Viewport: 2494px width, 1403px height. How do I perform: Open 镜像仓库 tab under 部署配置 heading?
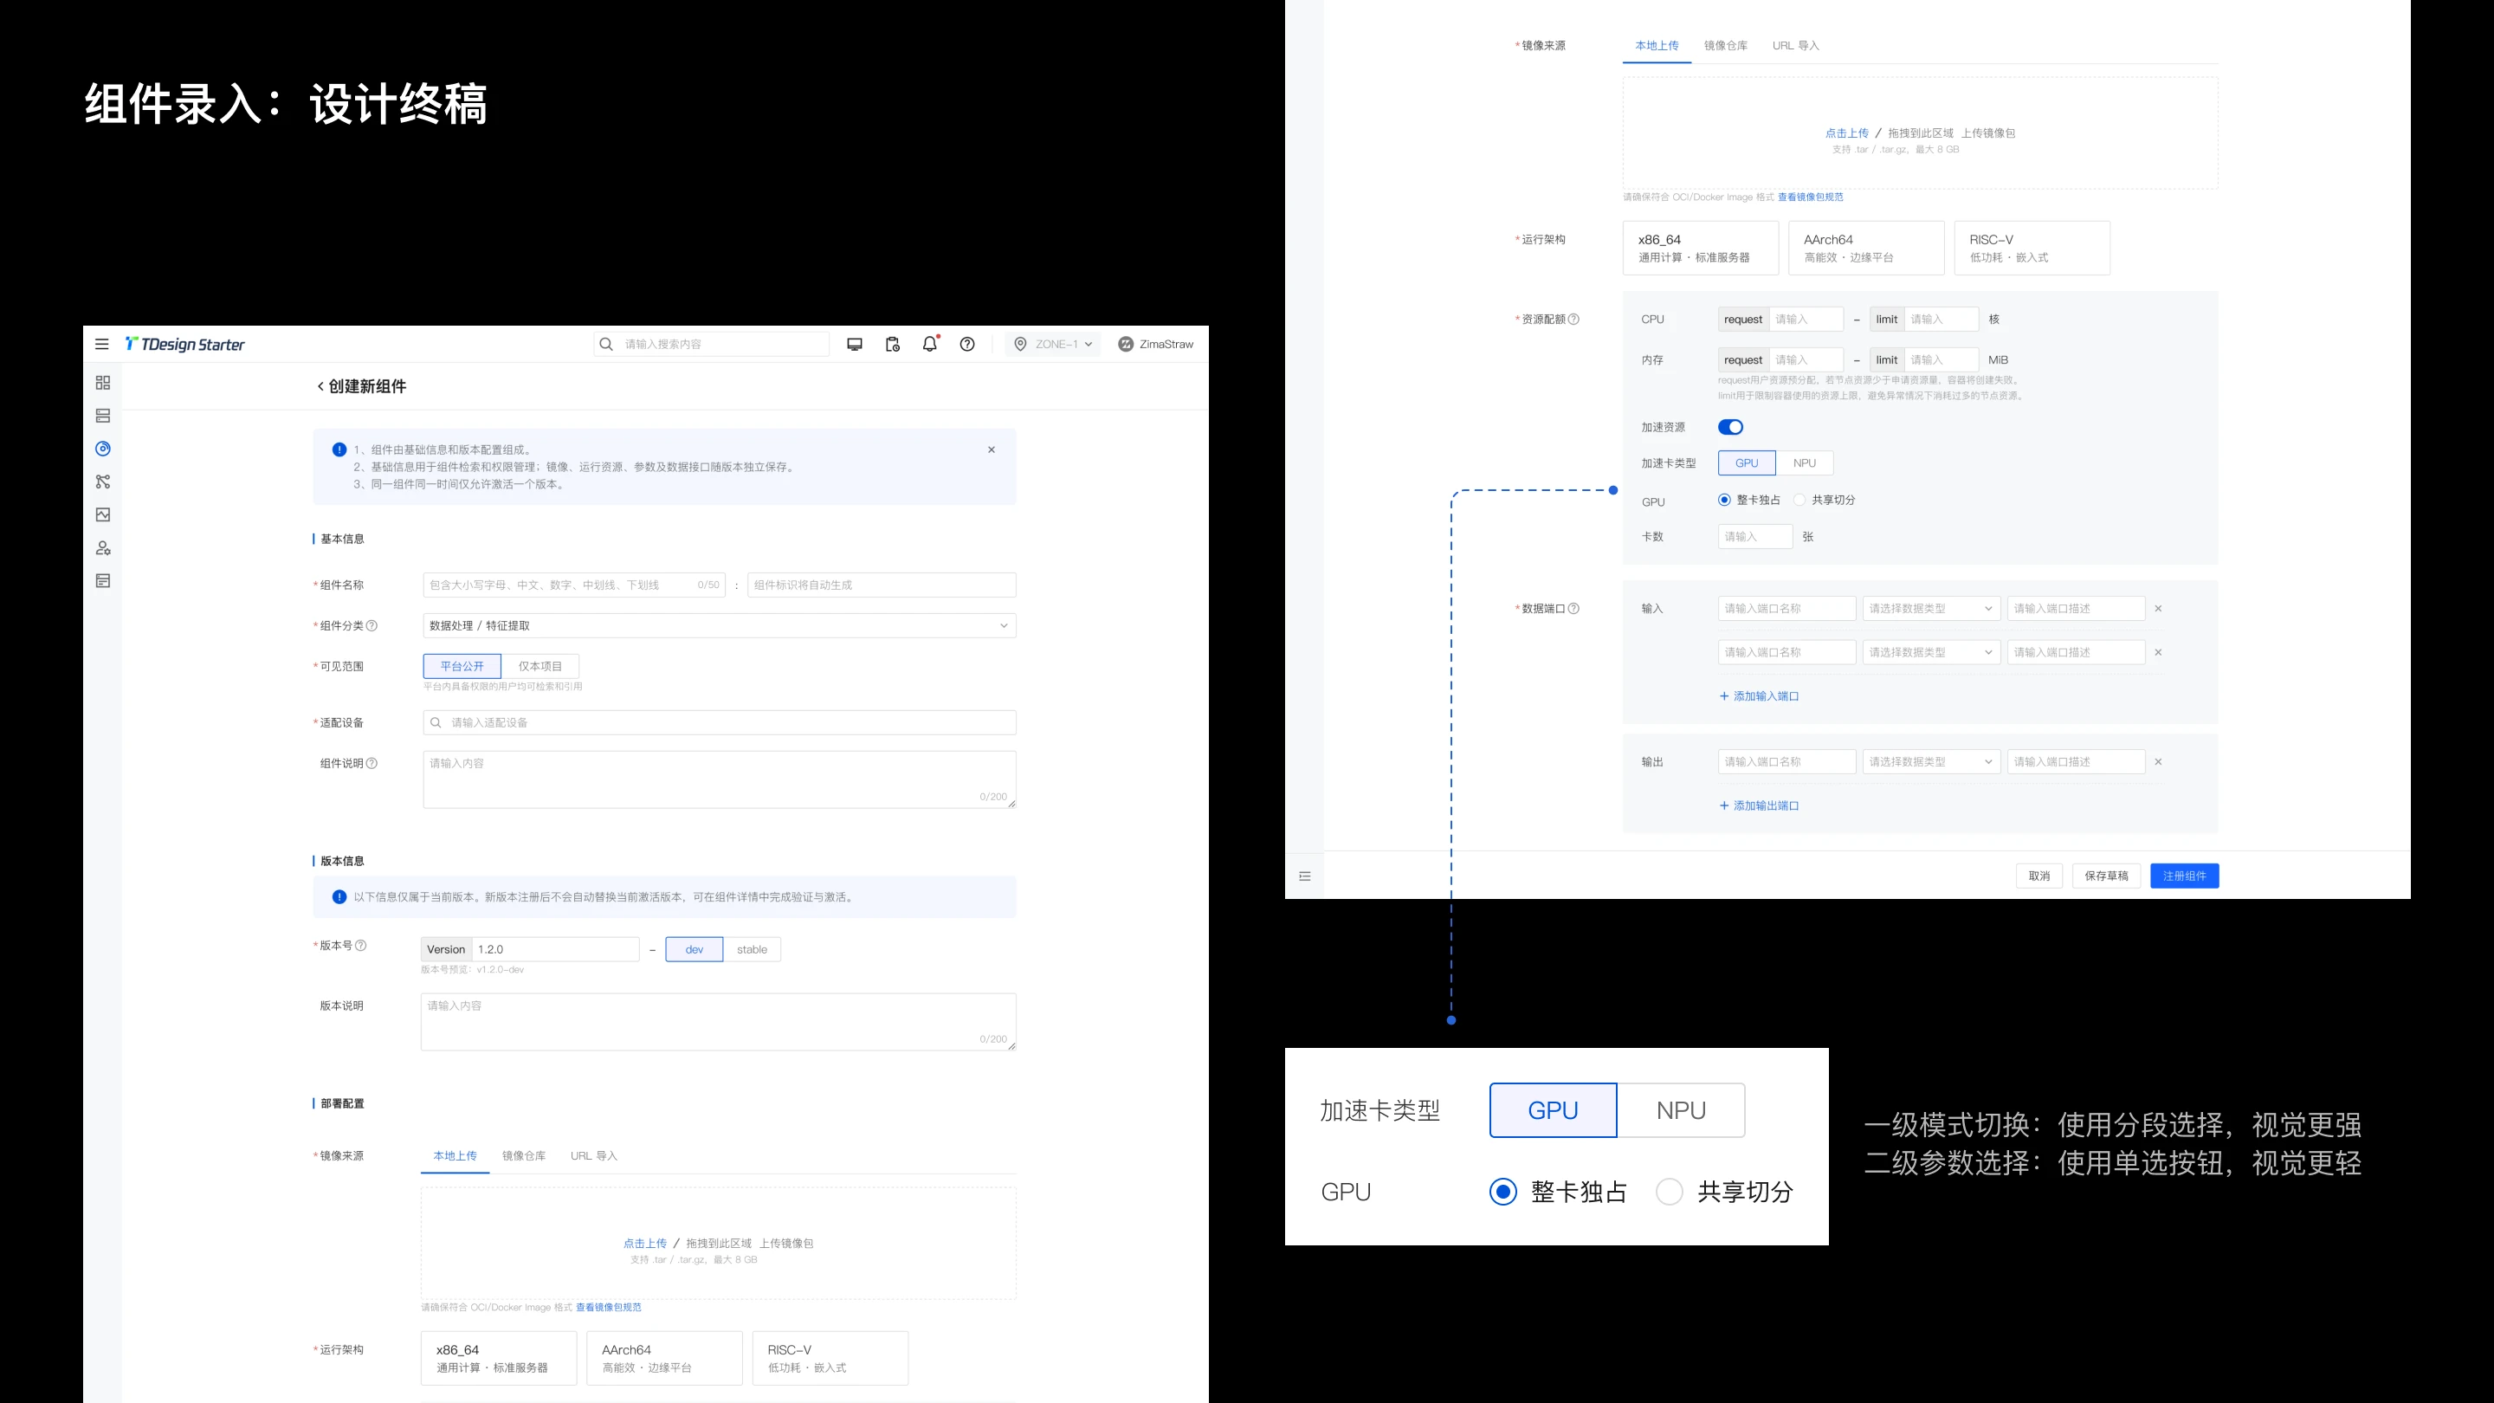(x=524, y=1155)
